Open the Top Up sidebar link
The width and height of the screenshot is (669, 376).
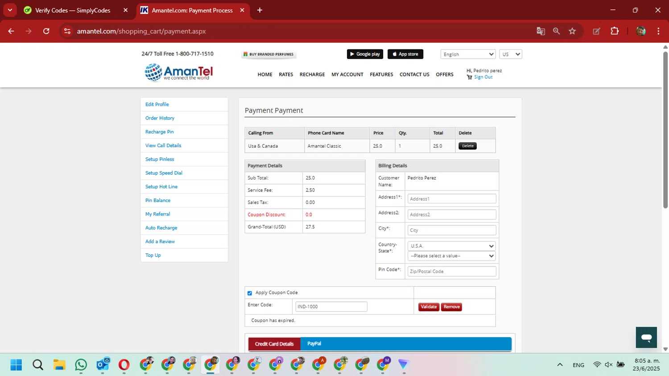153,255
